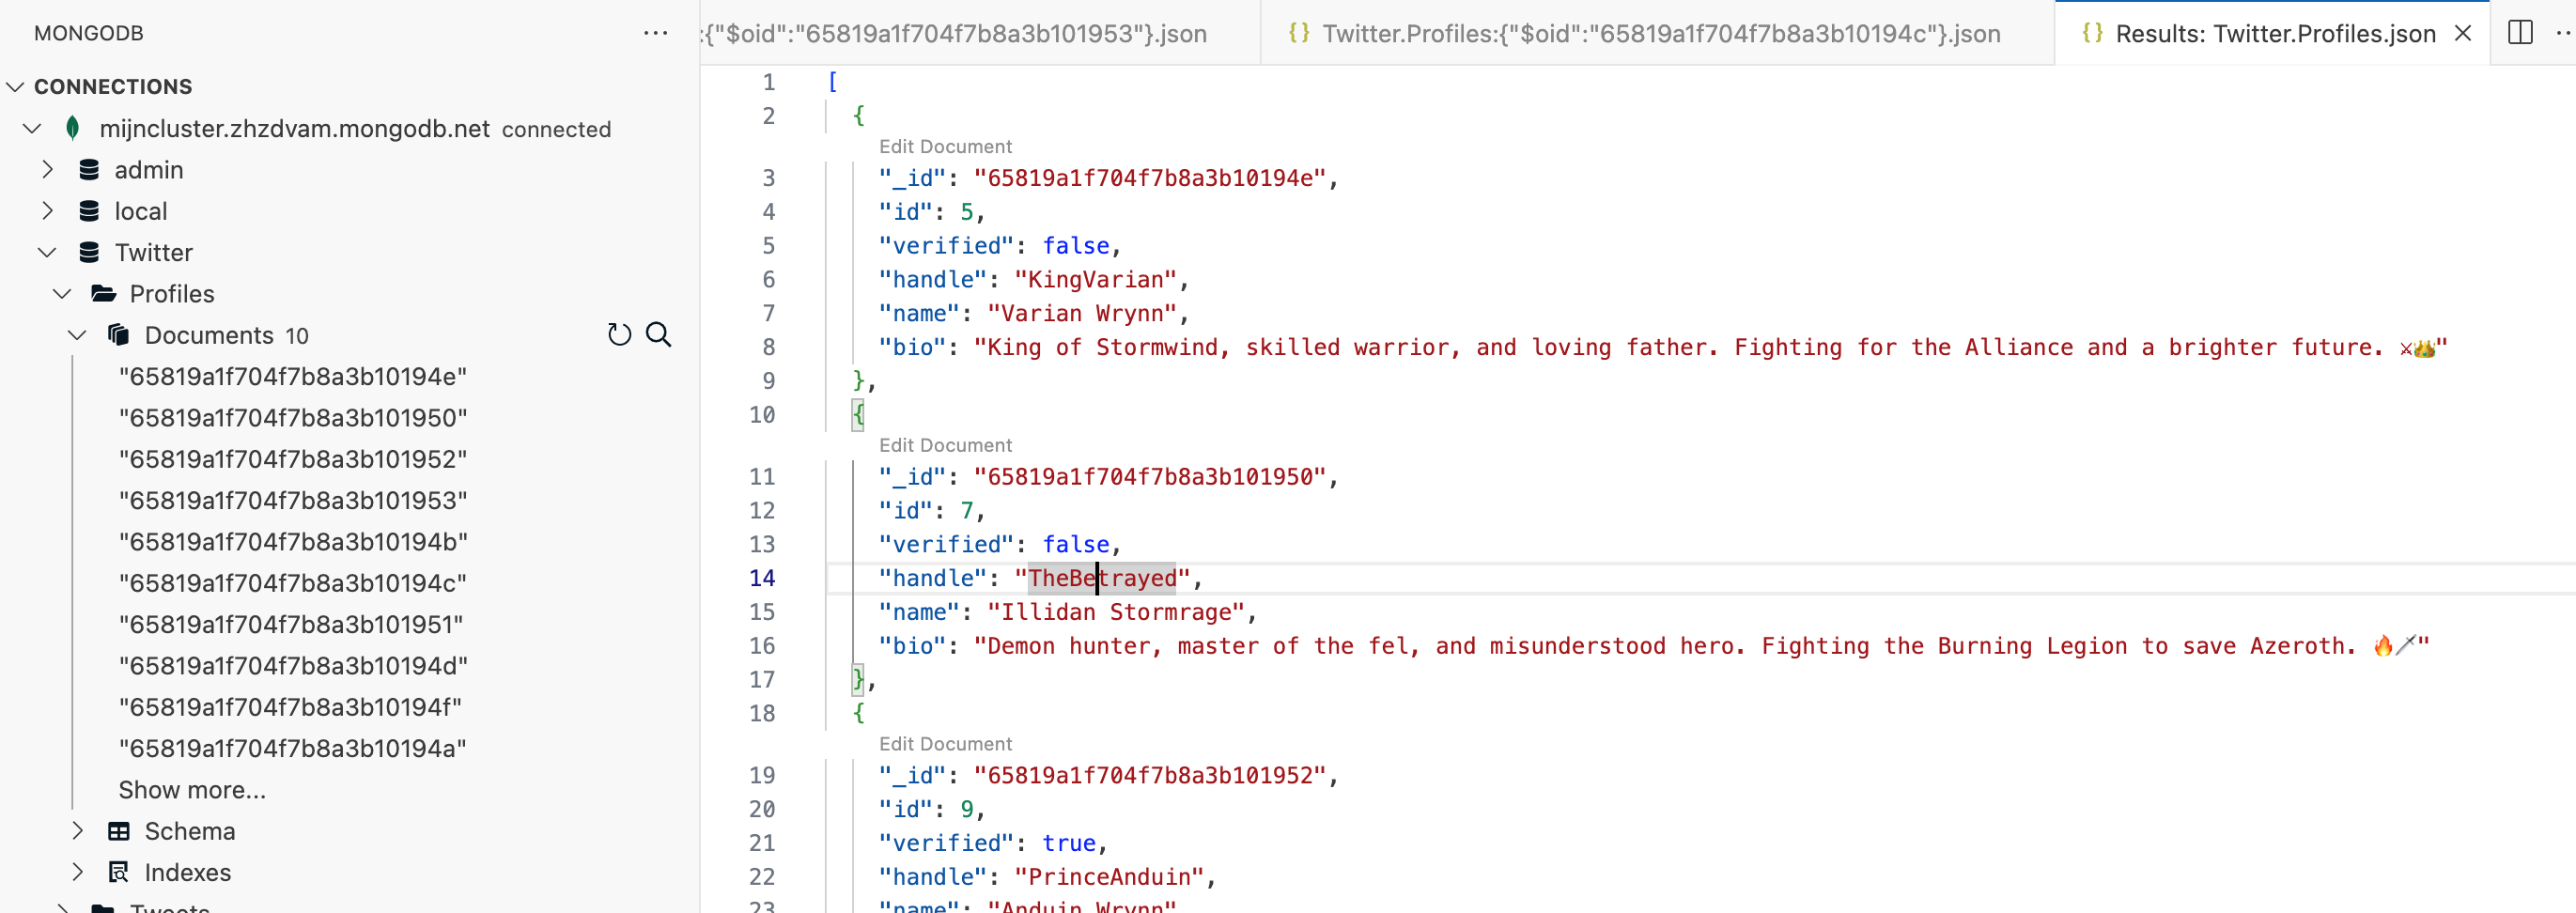Click the true value on line 21
2576x913 pixels.
point(1069,843)
